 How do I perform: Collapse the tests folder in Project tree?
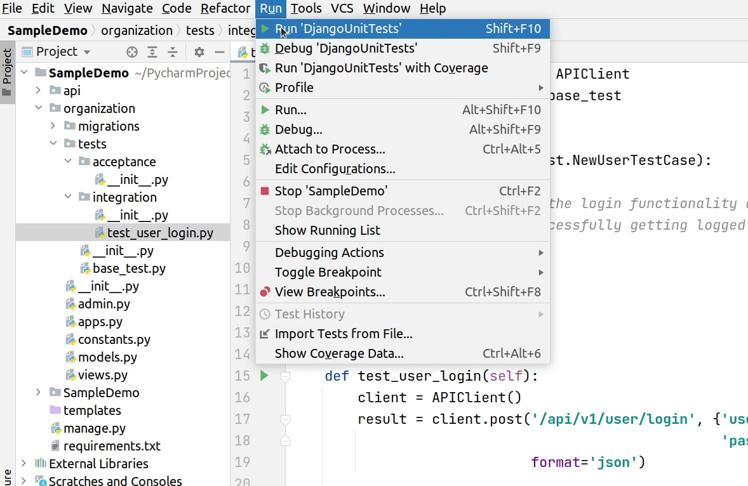(x=53, y=143)
